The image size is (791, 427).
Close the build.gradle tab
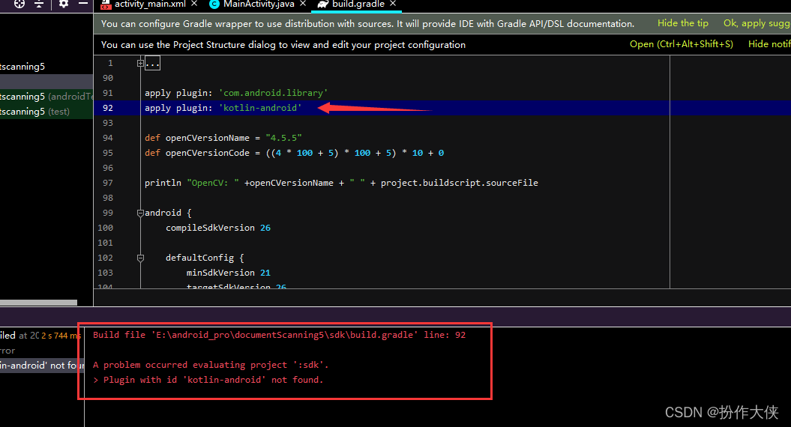point(393,4)
